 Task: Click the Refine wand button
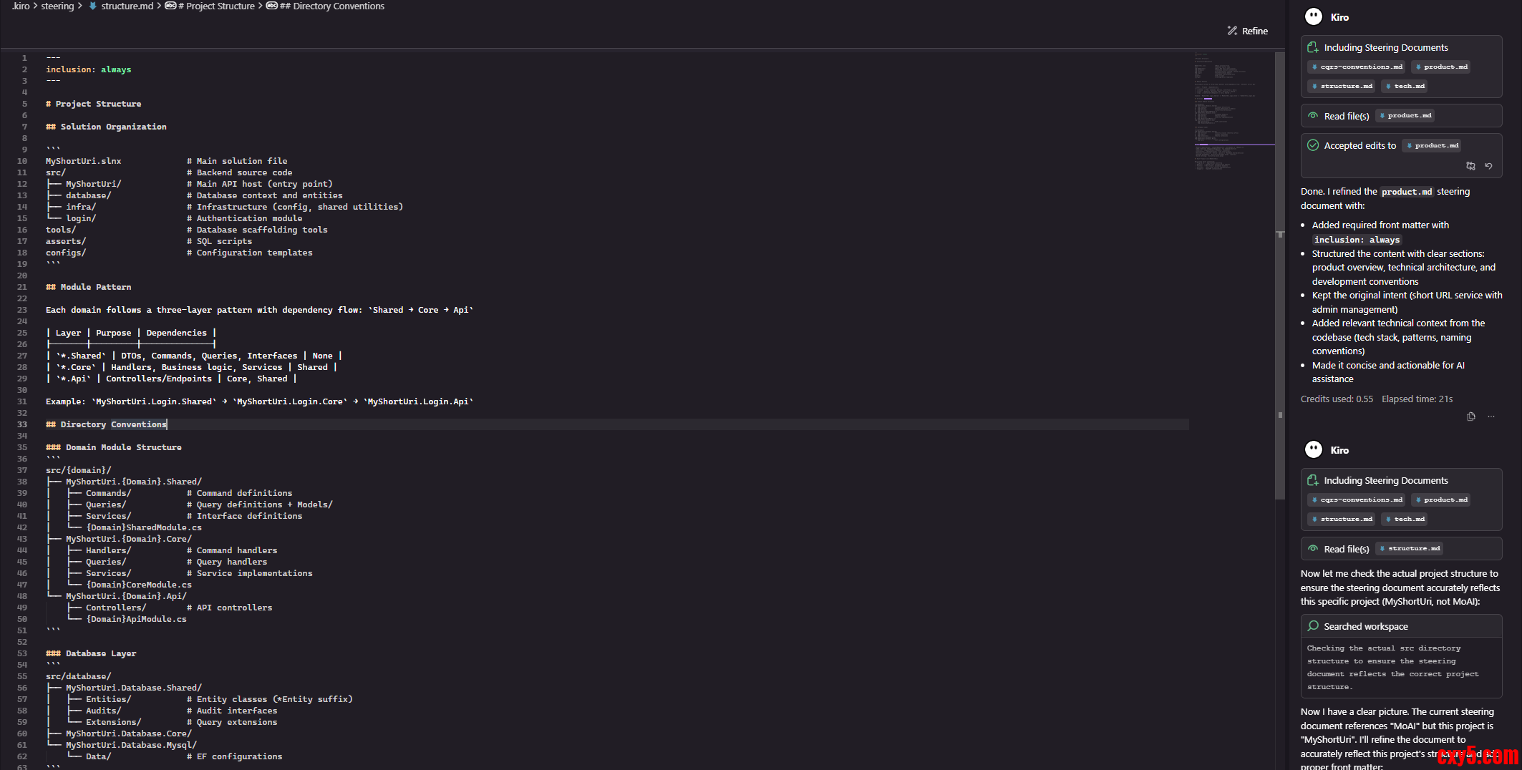[x=1247, y=31]
